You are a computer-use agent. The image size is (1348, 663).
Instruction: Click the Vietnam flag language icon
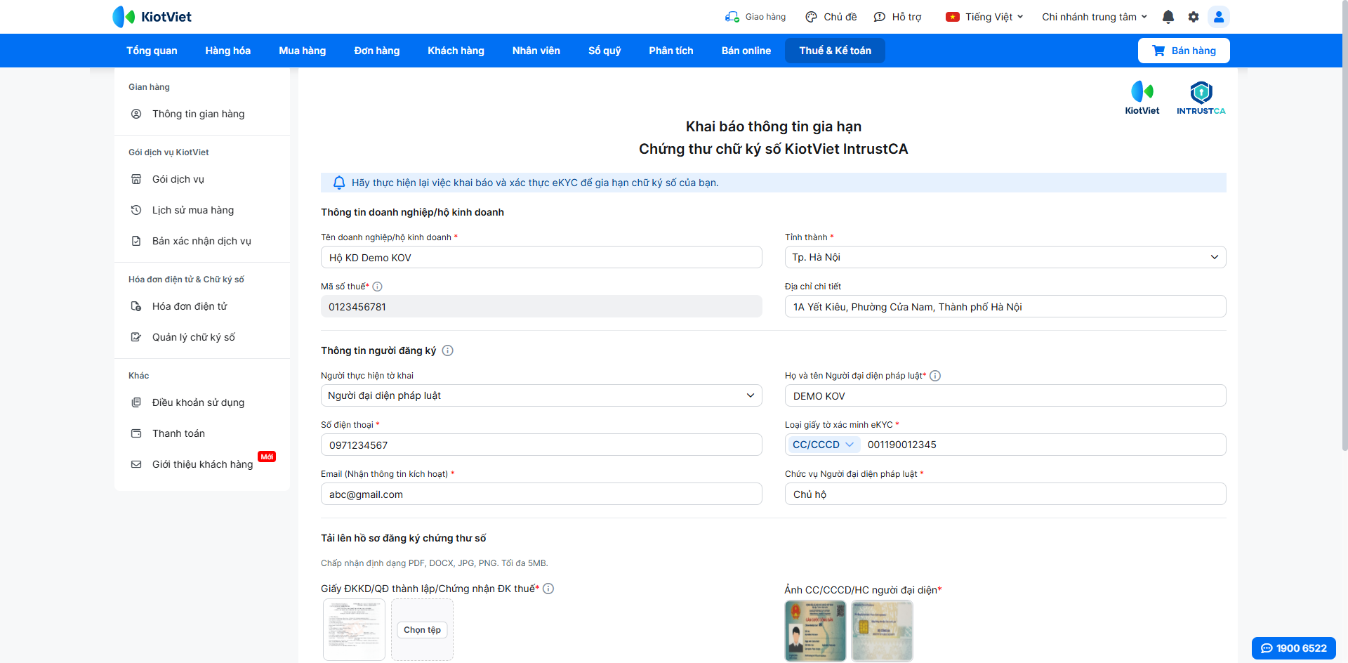[x=953, y=17]
